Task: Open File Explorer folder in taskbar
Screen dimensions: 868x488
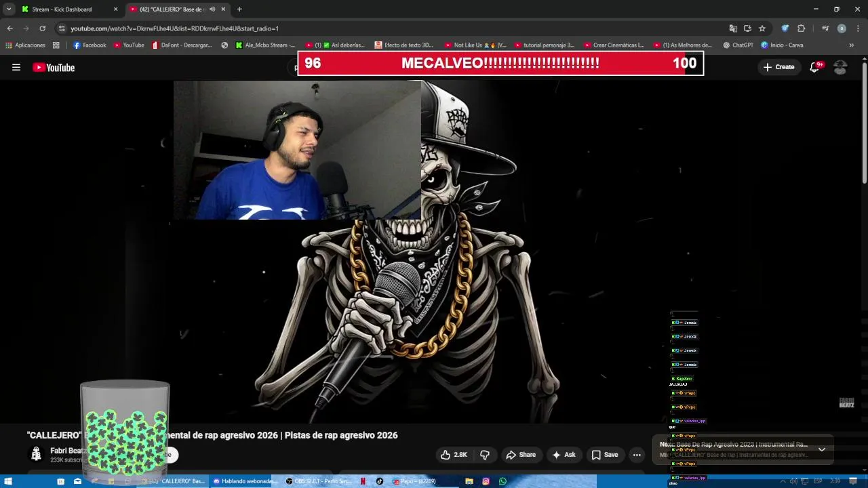Action: [x=469, y=481]
